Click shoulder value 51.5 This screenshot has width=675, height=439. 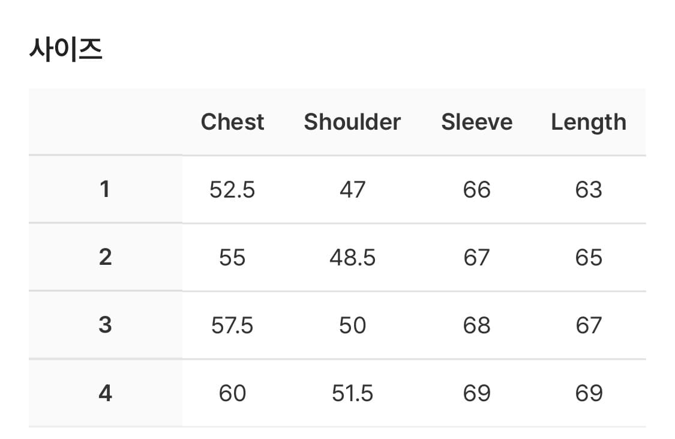352,393
